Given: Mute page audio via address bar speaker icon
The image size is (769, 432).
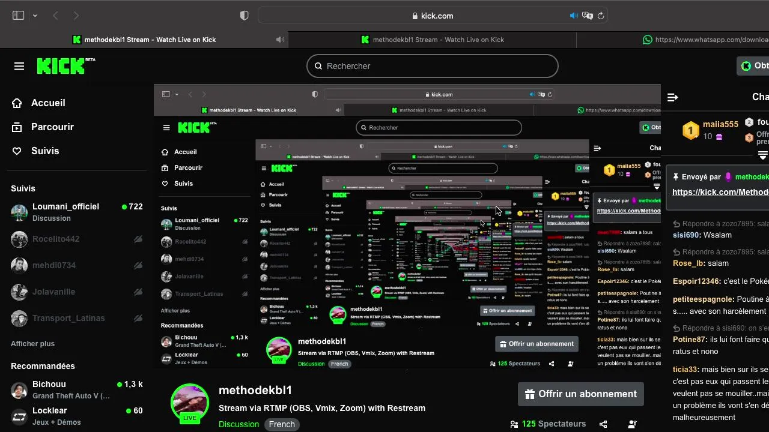Looking at the screenshot, I should [574, 16].
